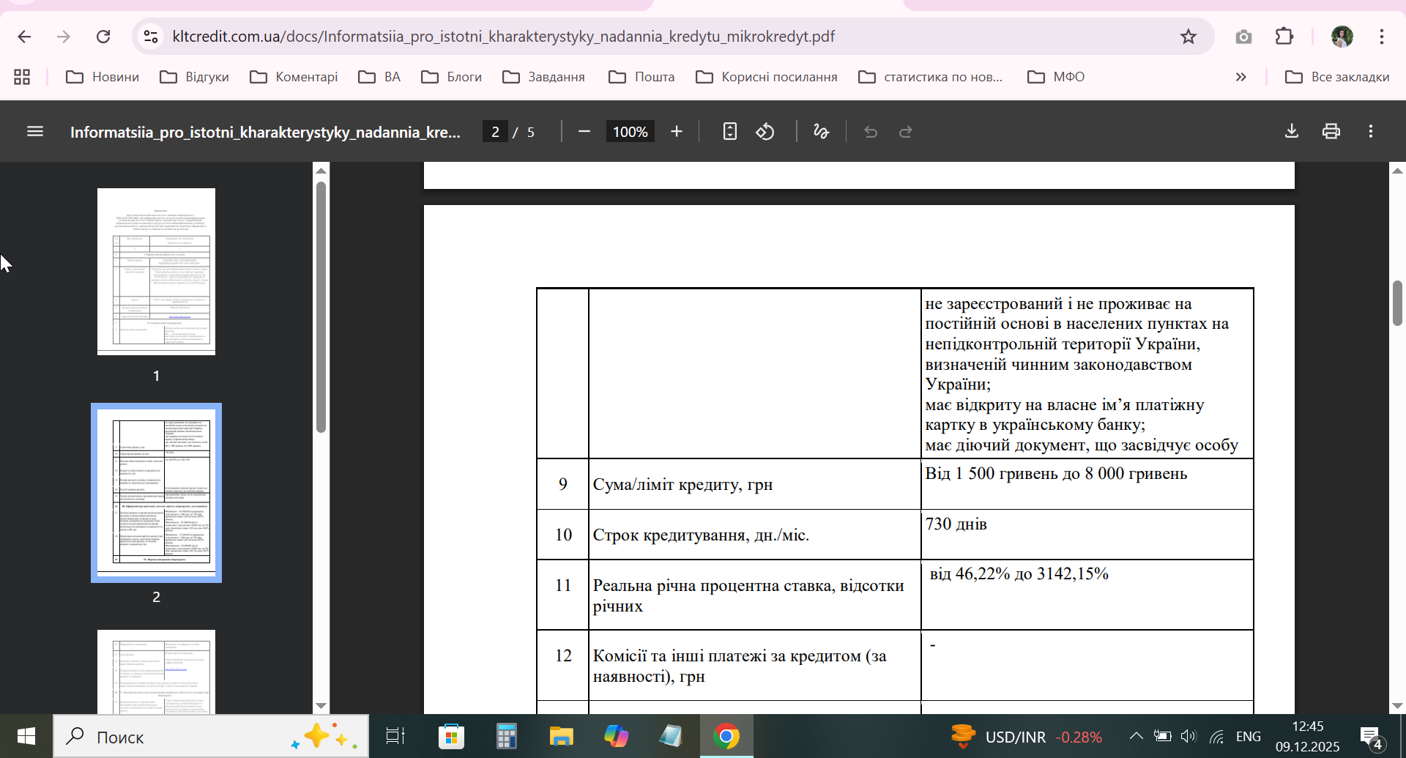Open the Завдання bookmarks folder
This screenshot has width=1406, height=758.
pos(544,77)
